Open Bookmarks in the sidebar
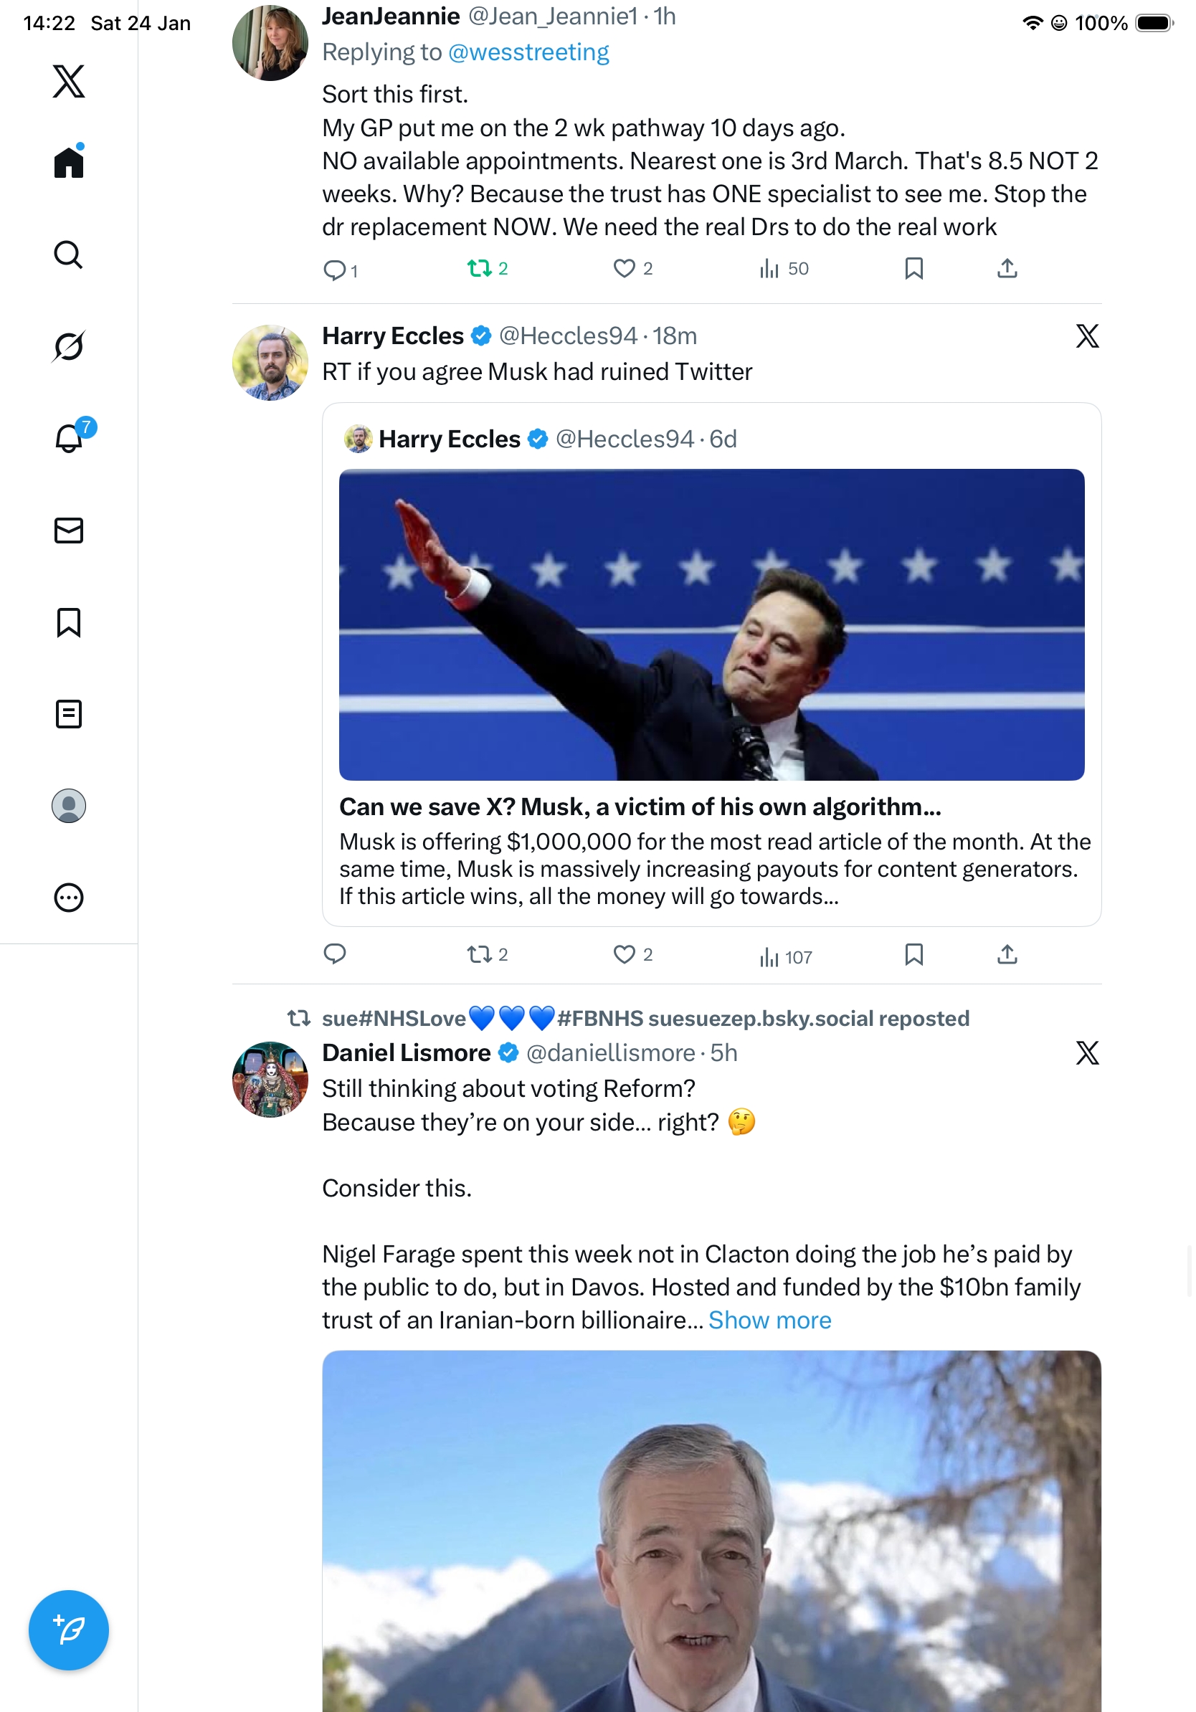This screenshot has width=1196, height=1712. point(69,622)
